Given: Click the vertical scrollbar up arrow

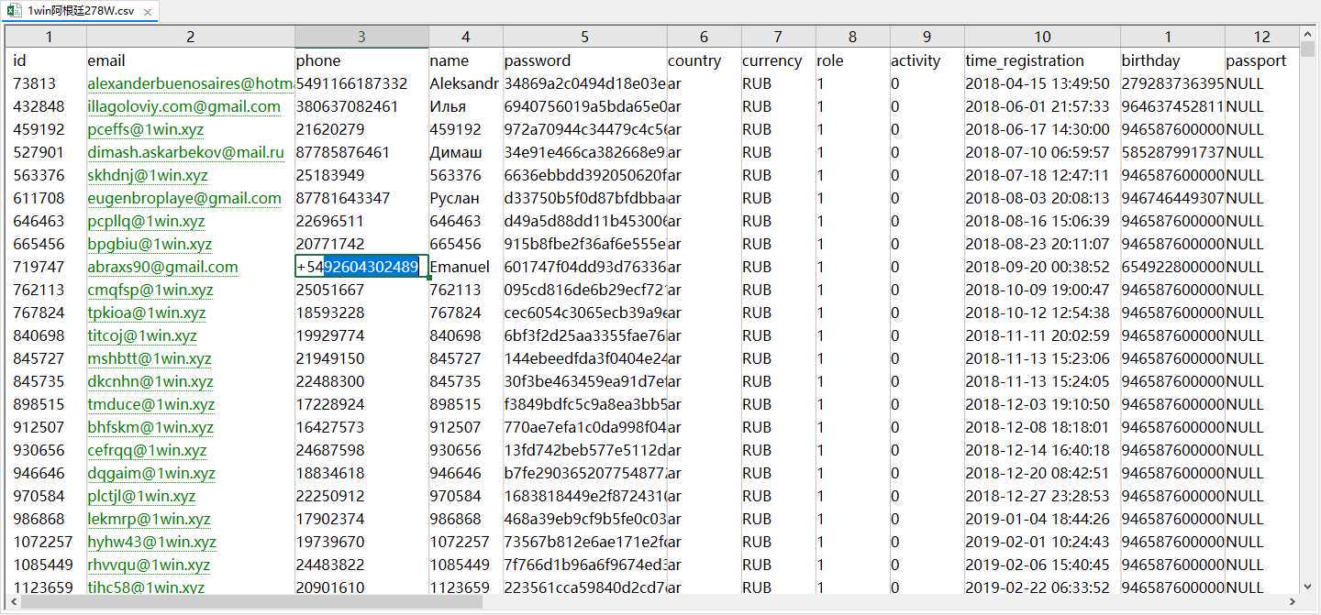Looking at the screenshot, I should 1307,33.
